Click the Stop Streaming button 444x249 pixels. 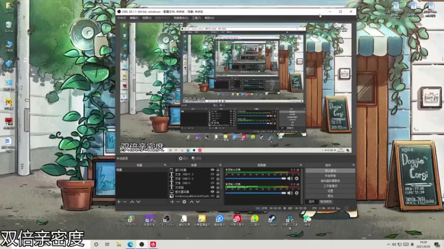click(330, 170)
